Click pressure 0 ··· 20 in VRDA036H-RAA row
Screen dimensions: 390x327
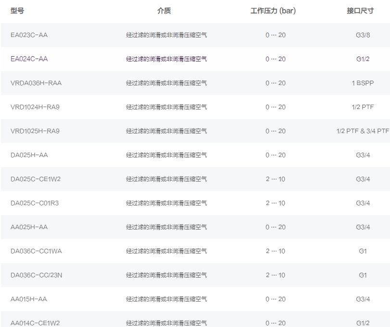[276, 83]
